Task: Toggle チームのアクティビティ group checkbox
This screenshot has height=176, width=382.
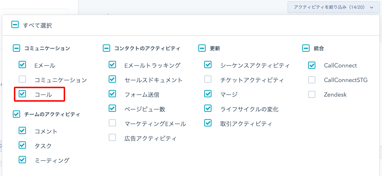Action: (x=16, y=114)
